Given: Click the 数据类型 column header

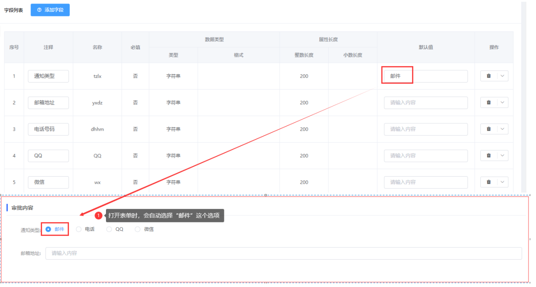Looking at the screenshot, I should [x=214, y=39].
